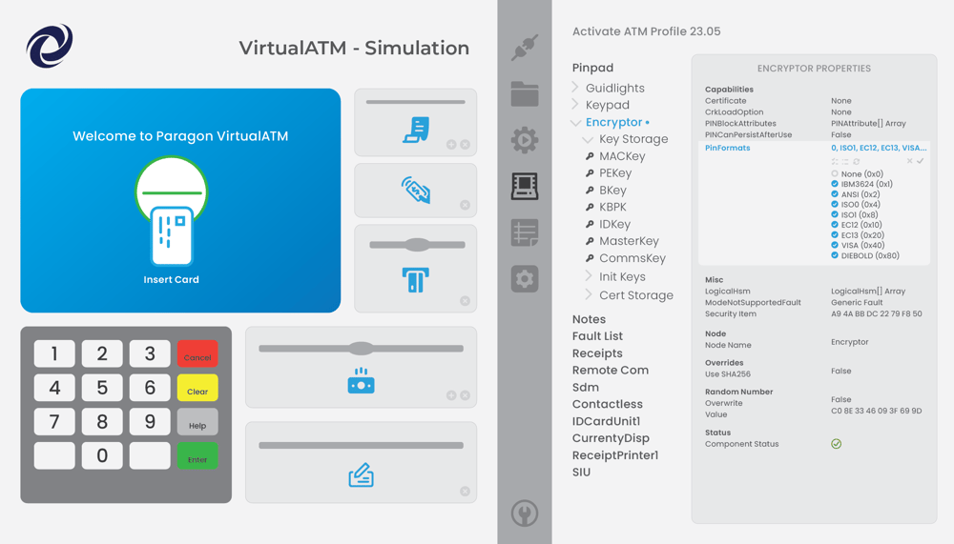Select Contactless in component list
This screenshot has height=544, width=954.
[x=607, y=404]
